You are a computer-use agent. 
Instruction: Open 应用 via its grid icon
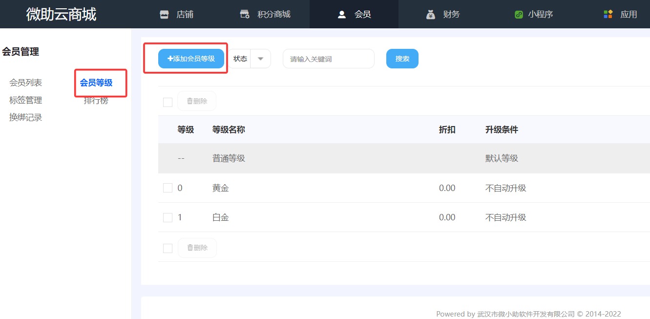point(608,14)
